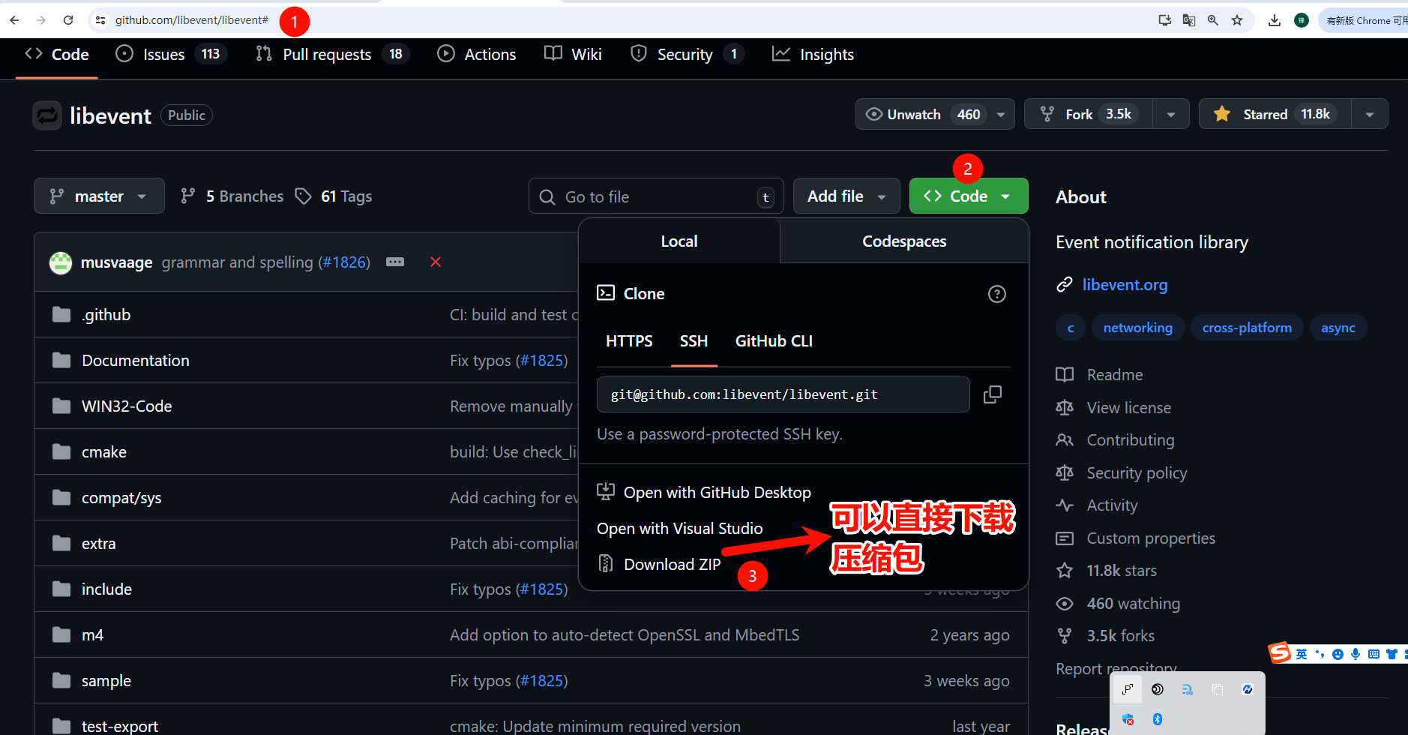1408x735 pixels.
Task: Open the .github folder
Action: coord(106,315)
